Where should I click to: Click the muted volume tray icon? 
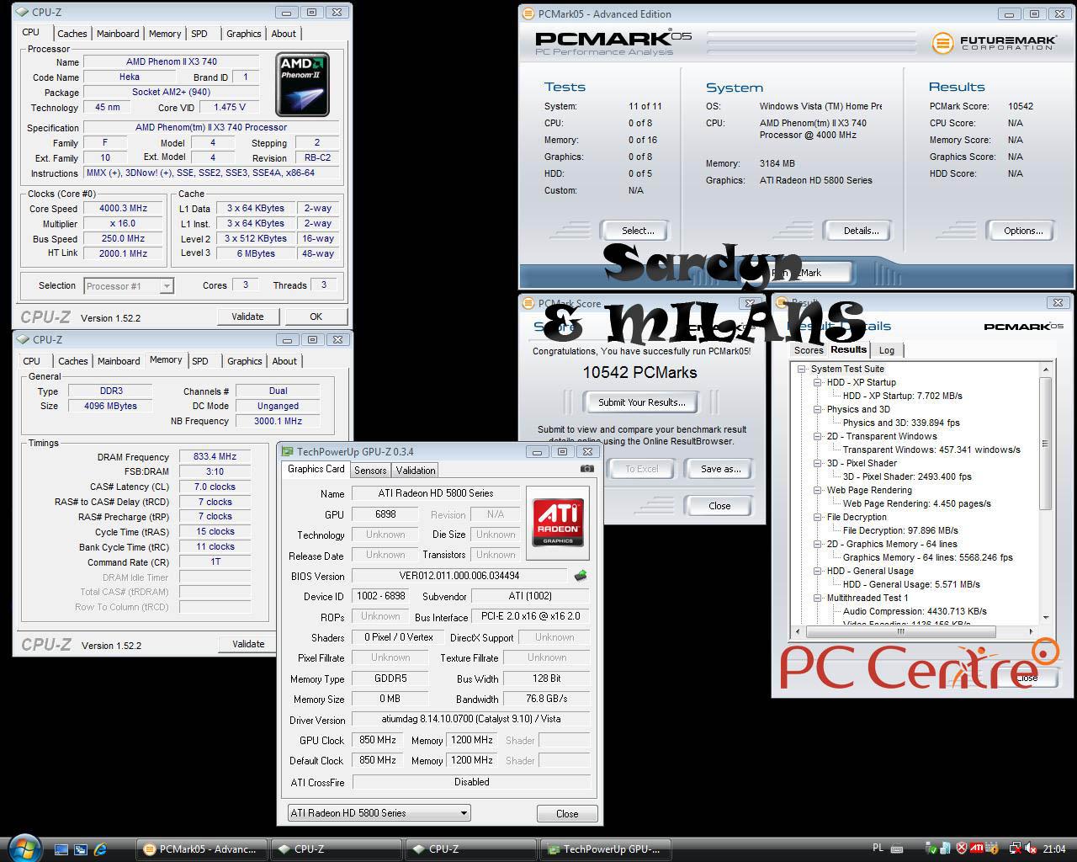tap(1032, 849)
